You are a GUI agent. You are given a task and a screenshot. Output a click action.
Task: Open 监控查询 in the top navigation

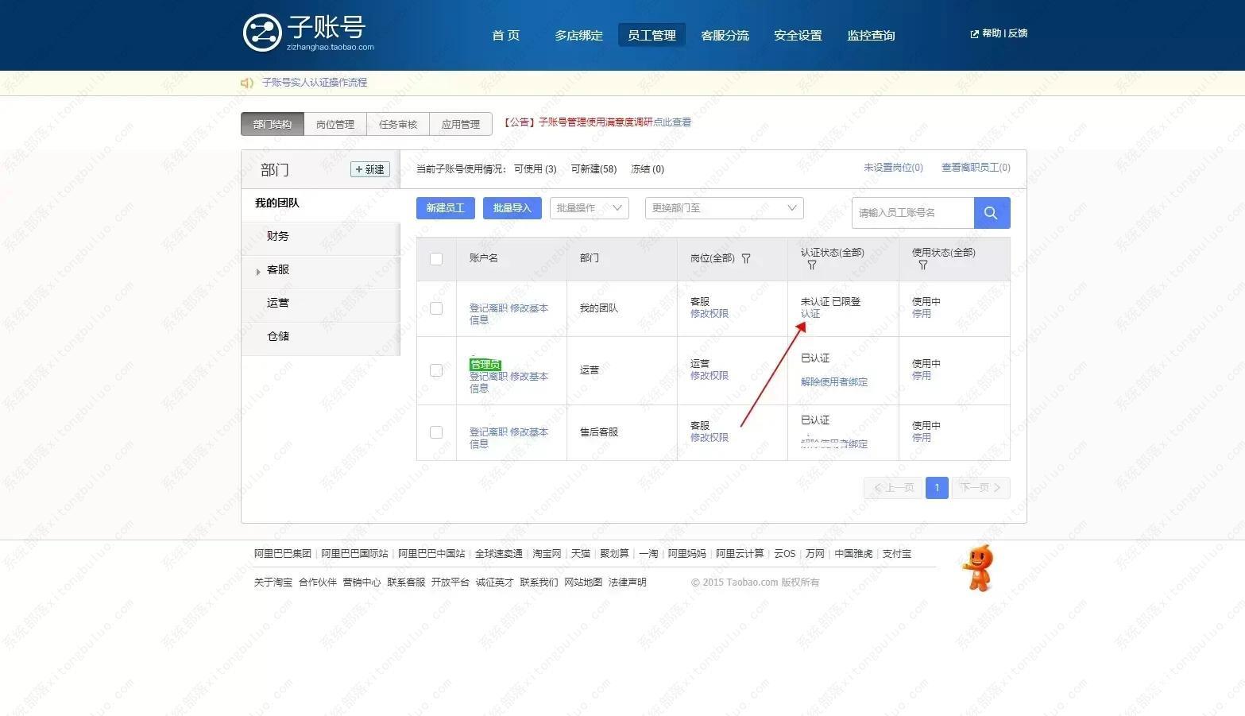point(871,35)
